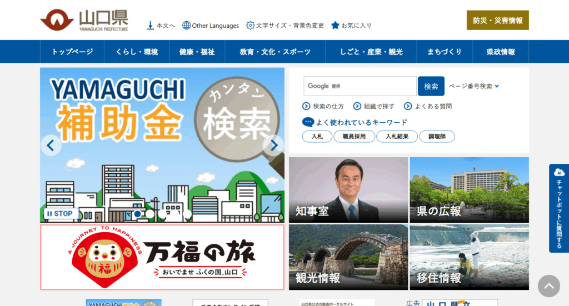The width and height of the screenshot is (569, 306).
Task: Click the Yamaguchi Prefecture logo
Action: [84, 21]
